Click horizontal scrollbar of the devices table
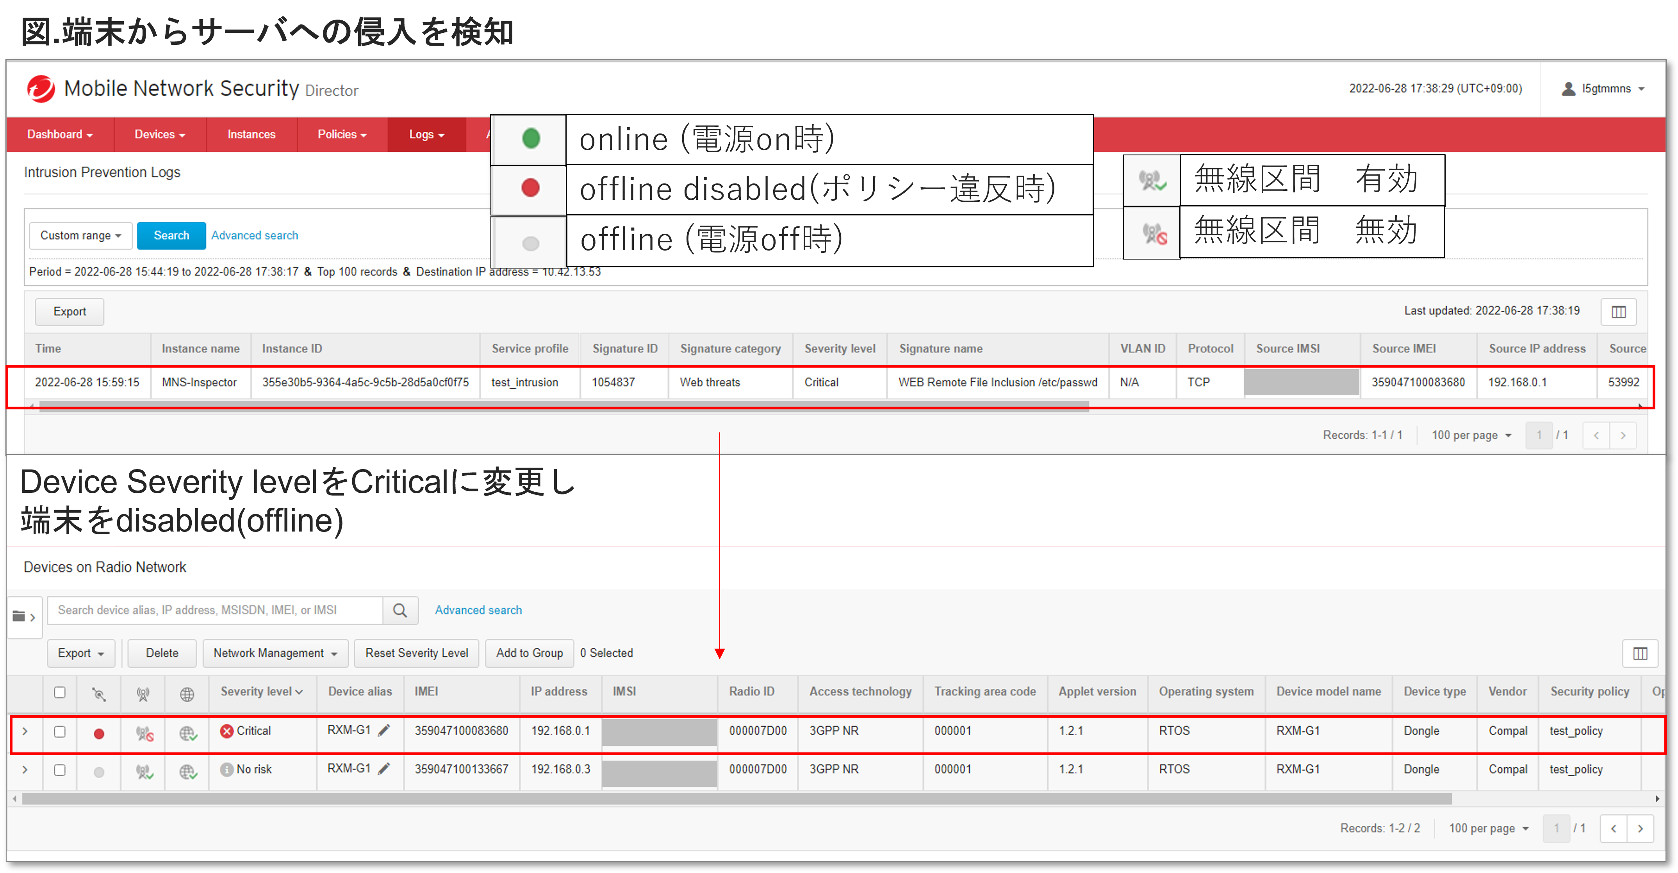Viewport: 1678px width, 873px height. 737,799
